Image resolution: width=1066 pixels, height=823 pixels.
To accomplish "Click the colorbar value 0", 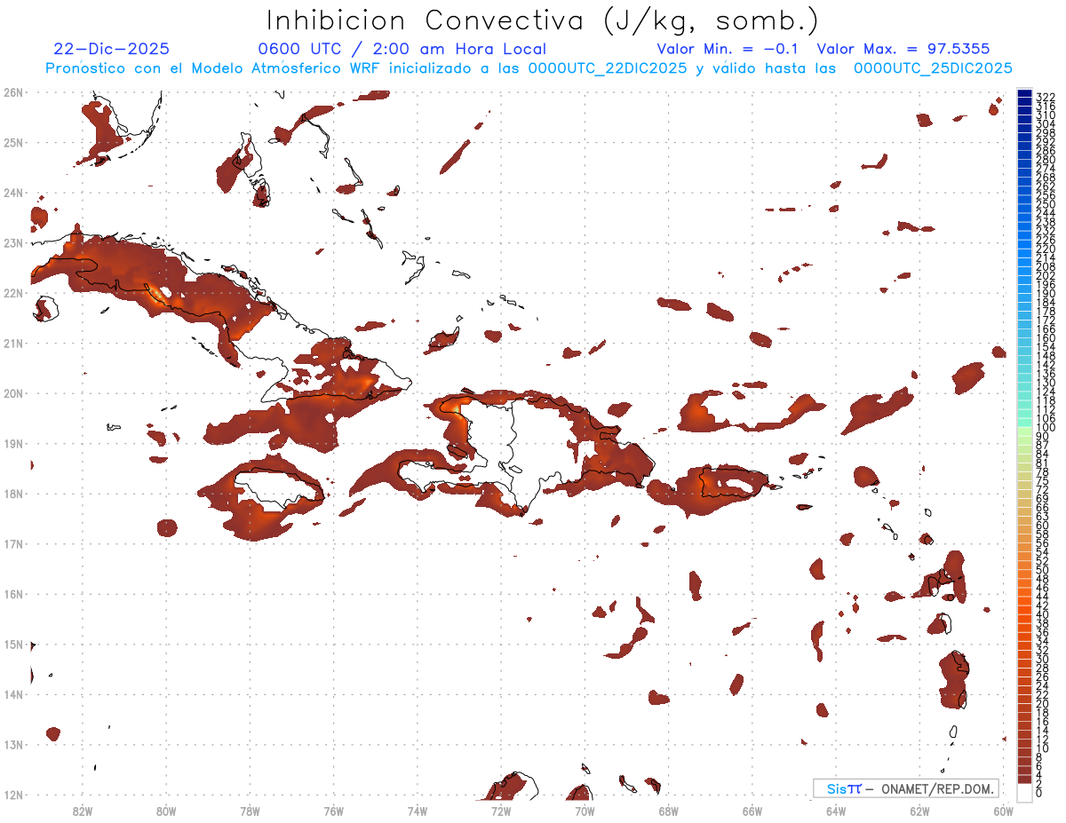I will pyautogui.click(x=1040, y=794).
